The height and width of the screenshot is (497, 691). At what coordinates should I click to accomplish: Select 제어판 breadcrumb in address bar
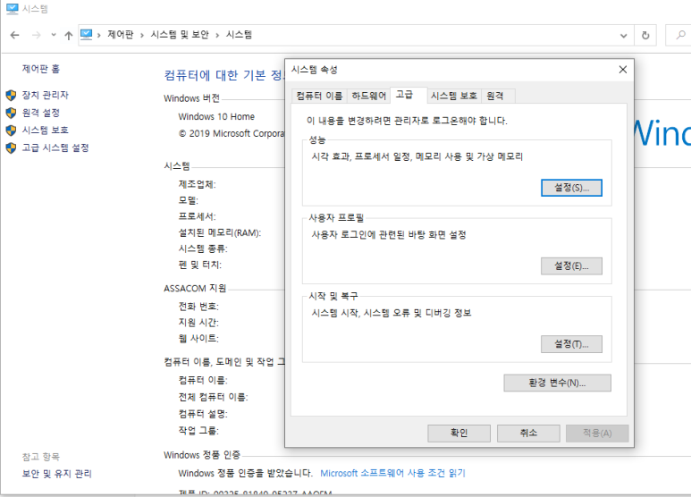pyautogui.click(x=120, y=34)
